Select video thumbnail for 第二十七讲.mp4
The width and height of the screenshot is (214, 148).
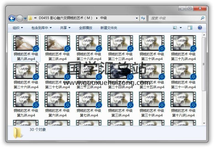[x=57, y=71]
